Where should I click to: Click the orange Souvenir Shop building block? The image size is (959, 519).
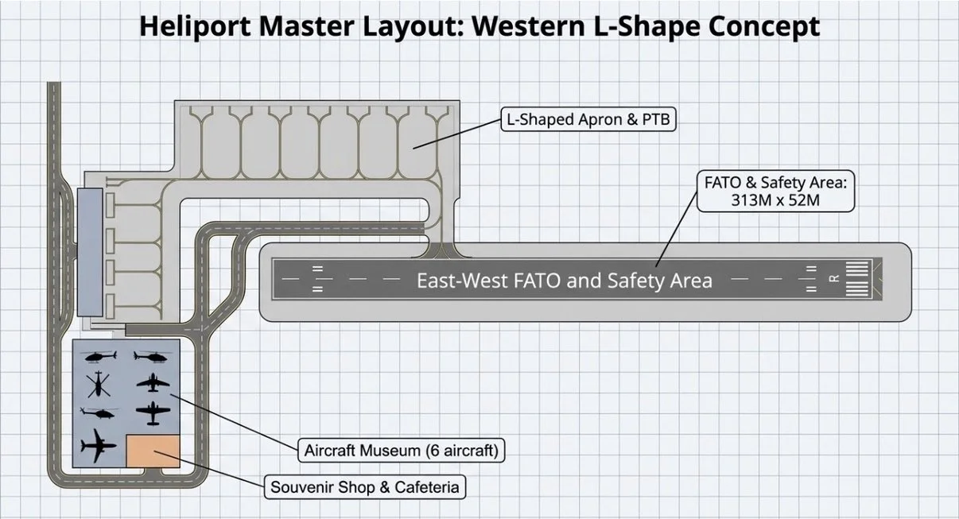[153, 451]
